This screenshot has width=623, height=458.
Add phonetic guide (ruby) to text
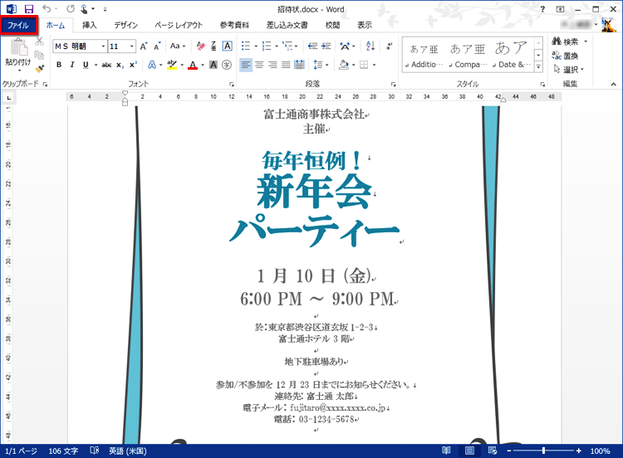pos(213,46)
